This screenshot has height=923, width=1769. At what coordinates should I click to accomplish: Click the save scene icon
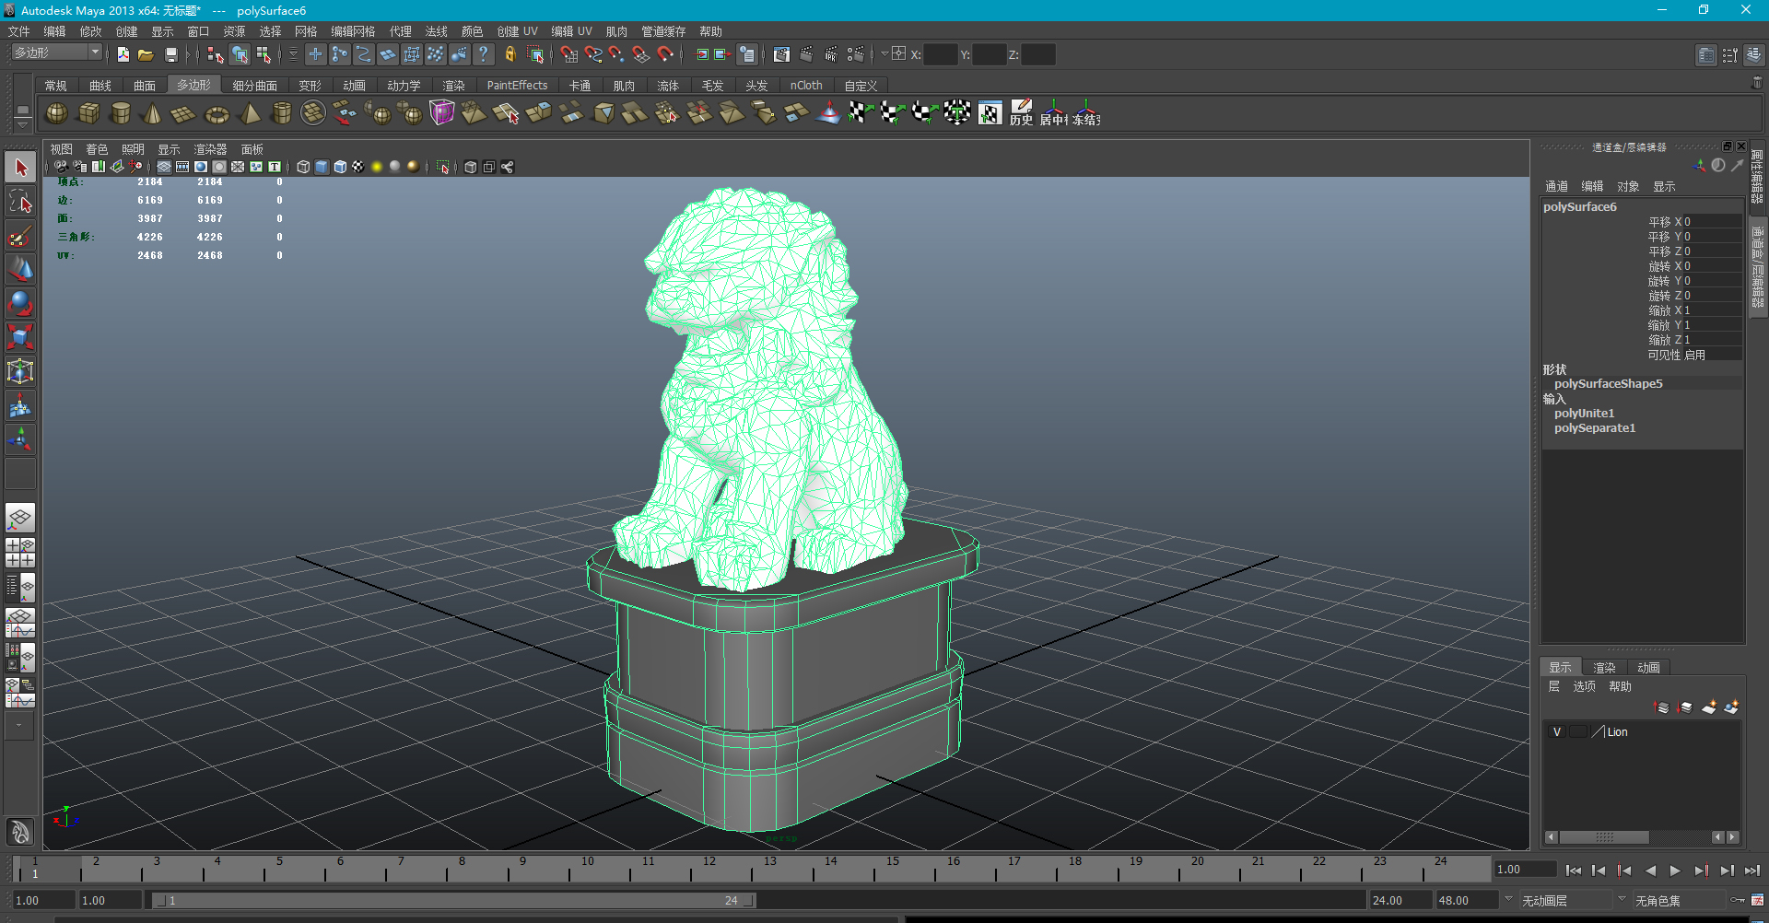click(170, 55)
